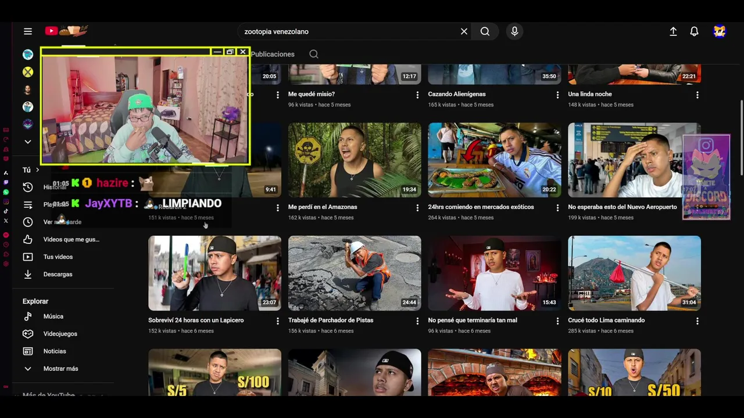Open the upload/create video icon
744x418 pixels.
(673, 31)
